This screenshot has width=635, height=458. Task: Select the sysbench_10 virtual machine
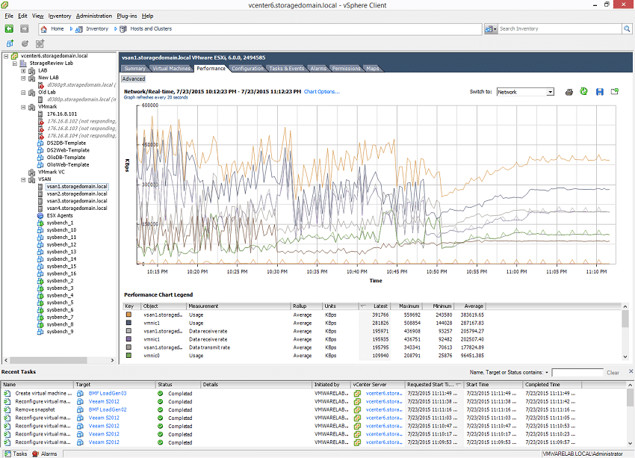click(x=61, y=230)
